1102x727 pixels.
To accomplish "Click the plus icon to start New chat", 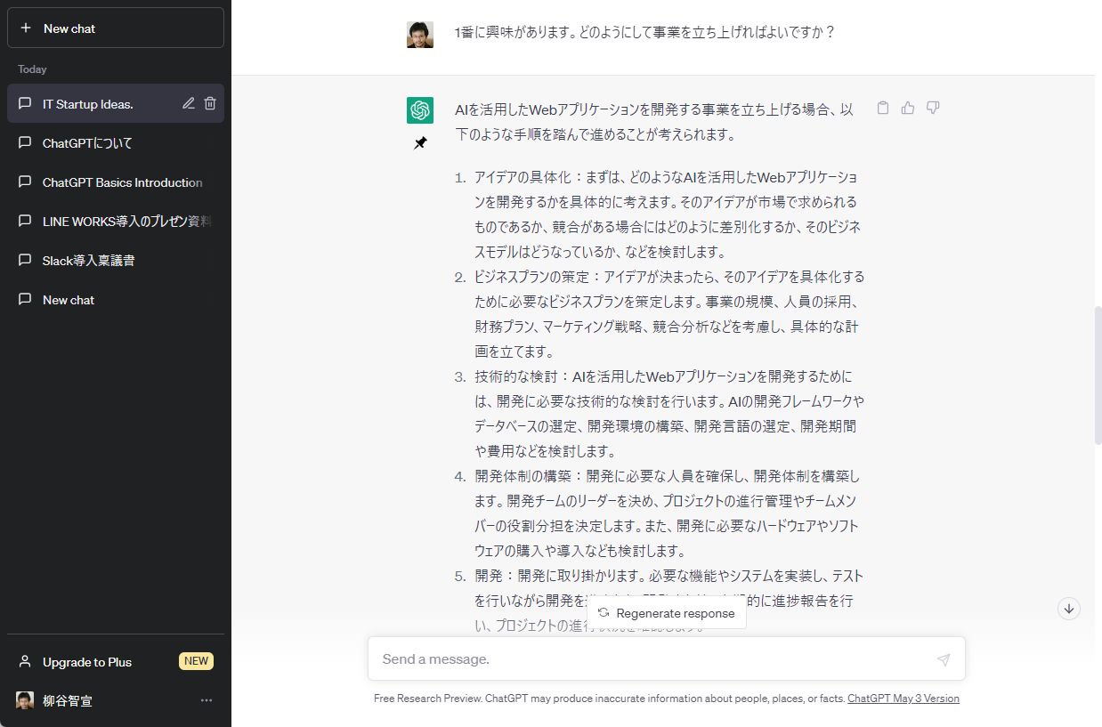I will coord(28,28).
